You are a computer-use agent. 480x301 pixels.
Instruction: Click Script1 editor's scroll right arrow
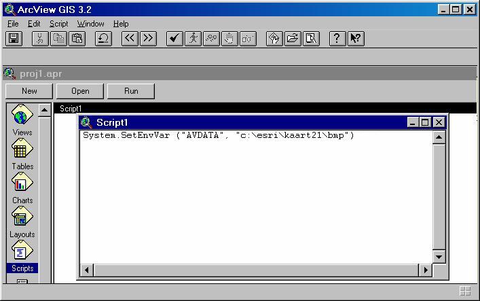(426, 270)
